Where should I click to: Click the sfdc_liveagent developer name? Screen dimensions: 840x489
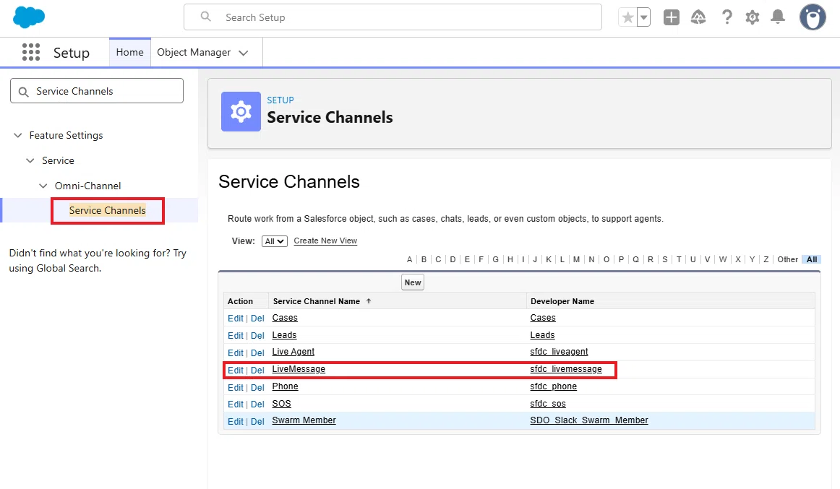pos(559,352)
